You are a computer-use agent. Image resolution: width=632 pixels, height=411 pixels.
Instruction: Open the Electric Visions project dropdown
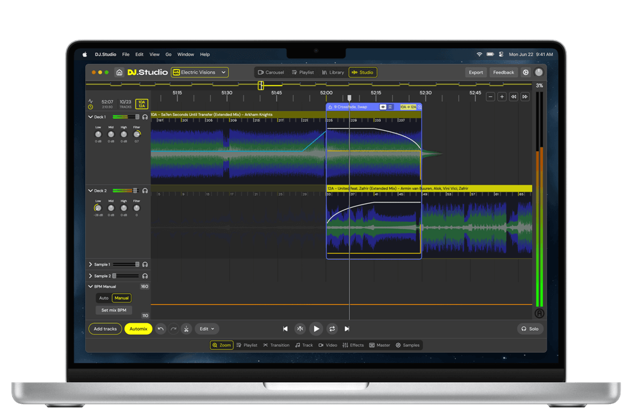click(200, 72)
